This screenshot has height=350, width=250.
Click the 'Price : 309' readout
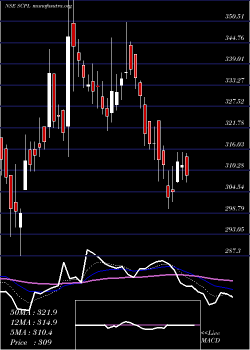point(31,342)
